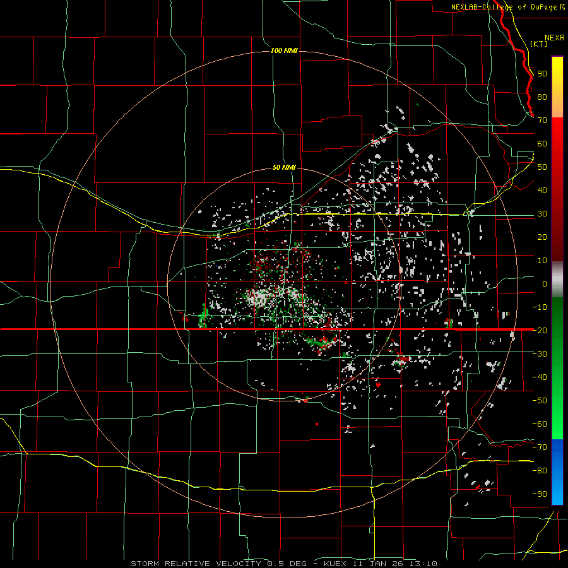Click the 90 value on velocity scale

pyautogui.click(x=542, y=74)
